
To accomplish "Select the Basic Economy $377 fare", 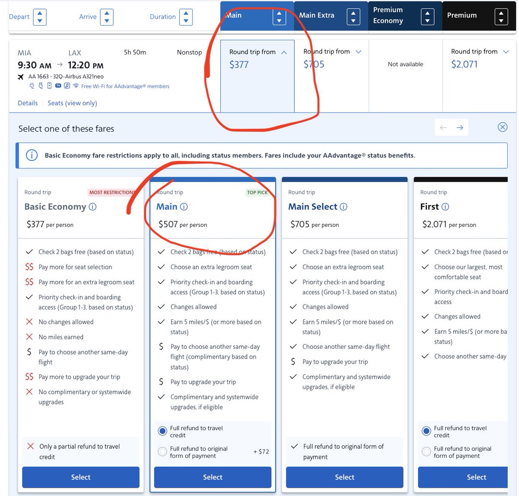I will [x=81, y=477].
